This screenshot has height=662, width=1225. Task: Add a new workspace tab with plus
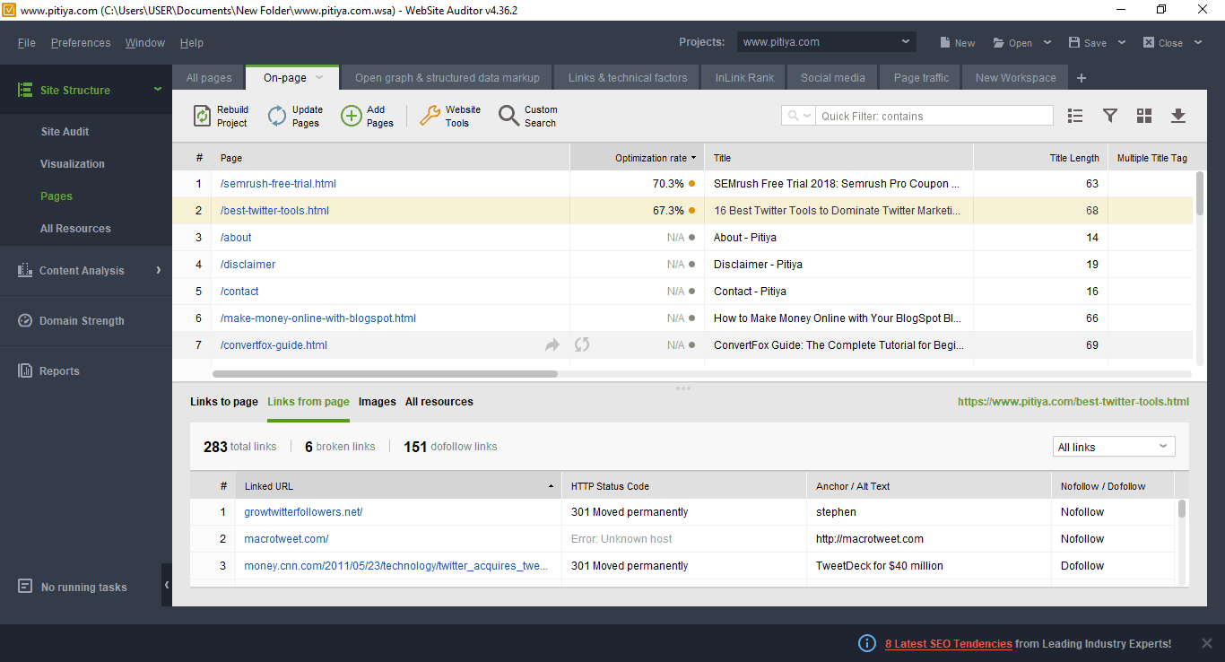click(x=1082, y=78)
